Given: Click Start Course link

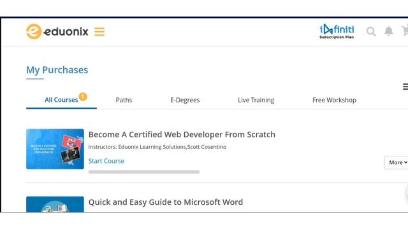Looking at the screenshot, I should click(106, 161).
